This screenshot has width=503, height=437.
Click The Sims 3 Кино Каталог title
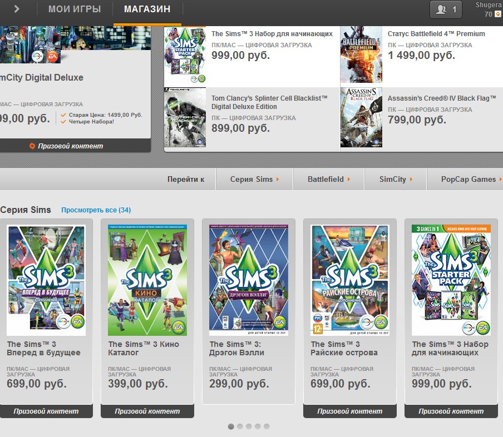tap(144, 349)
